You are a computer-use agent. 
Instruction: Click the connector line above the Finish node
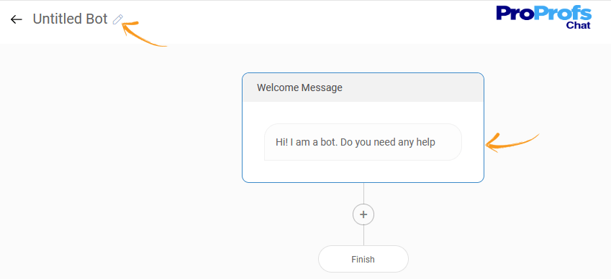(363, 235)
